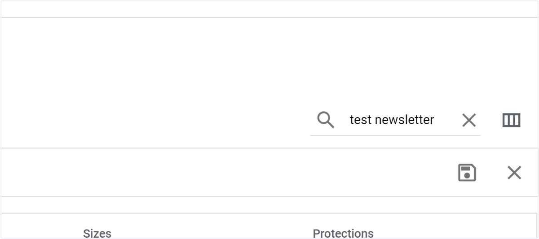Toggle visible table columns using the columns icon
Screen dimensions: 539x239
click(511, 120)
